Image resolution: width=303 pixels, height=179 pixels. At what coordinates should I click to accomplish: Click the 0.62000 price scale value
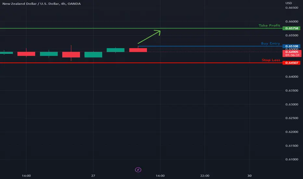(x=292, y=132)
